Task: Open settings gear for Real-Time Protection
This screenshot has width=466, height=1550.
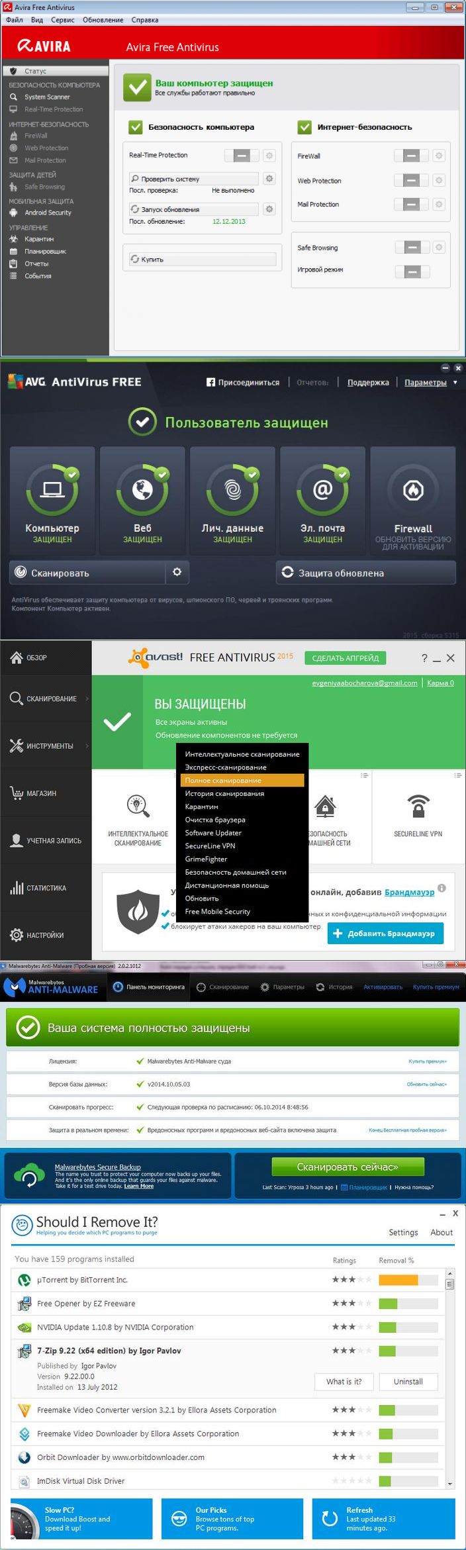Action: [x=269, y=156]
